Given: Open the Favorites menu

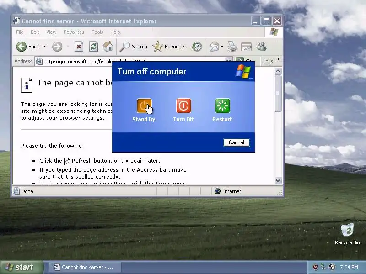Looking at the screenshot, I should coord(74,32).
